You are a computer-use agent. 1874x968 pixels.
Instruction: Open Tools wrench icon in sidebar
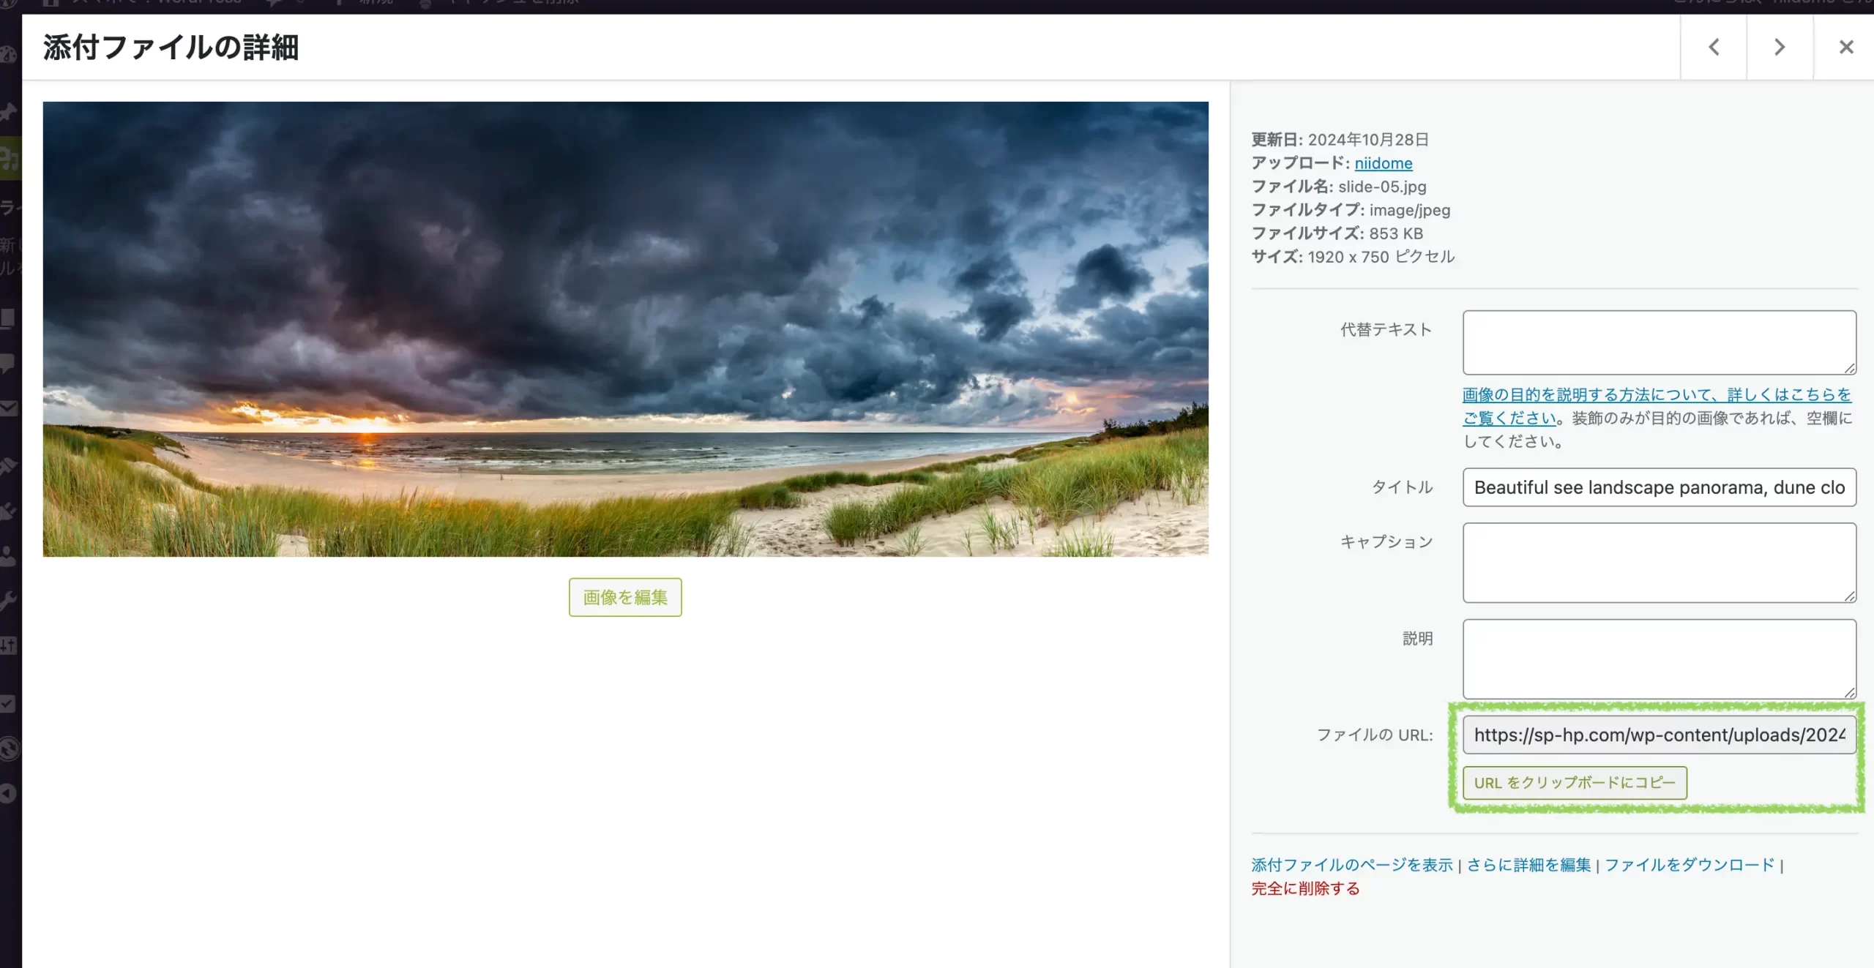(x=7, y=601)
